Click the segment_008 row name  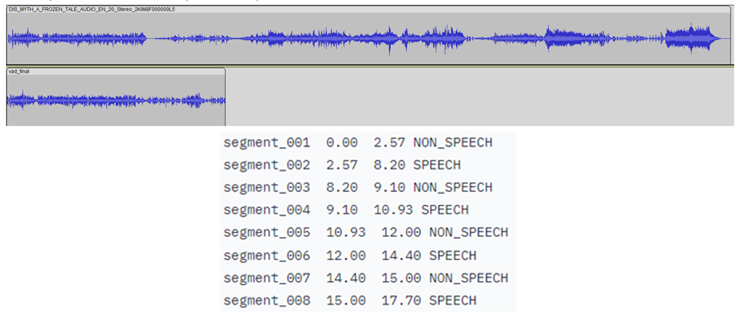coord(266,300)
